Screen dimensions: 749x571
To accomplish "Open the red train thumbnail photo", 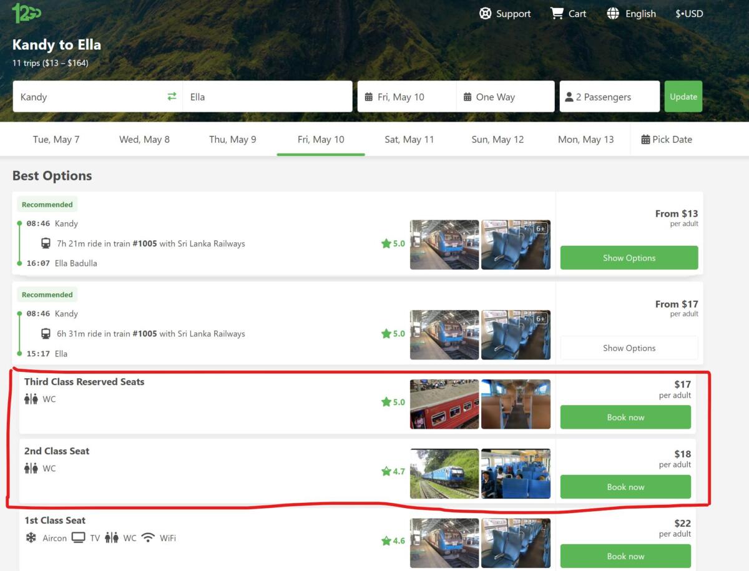I will (444, 404).
